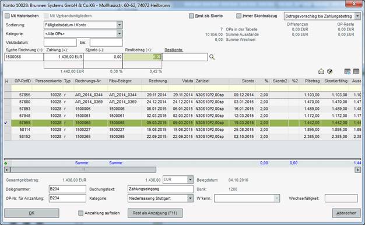The width and height of the screenshot is (365, 225).
Task: Click Rest als Anzahlung (F11) button
Action: click(155, 213)
